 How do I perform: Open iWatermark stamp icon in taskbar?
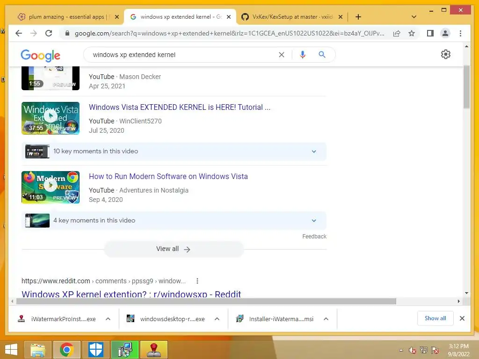(x=154, y=350)
